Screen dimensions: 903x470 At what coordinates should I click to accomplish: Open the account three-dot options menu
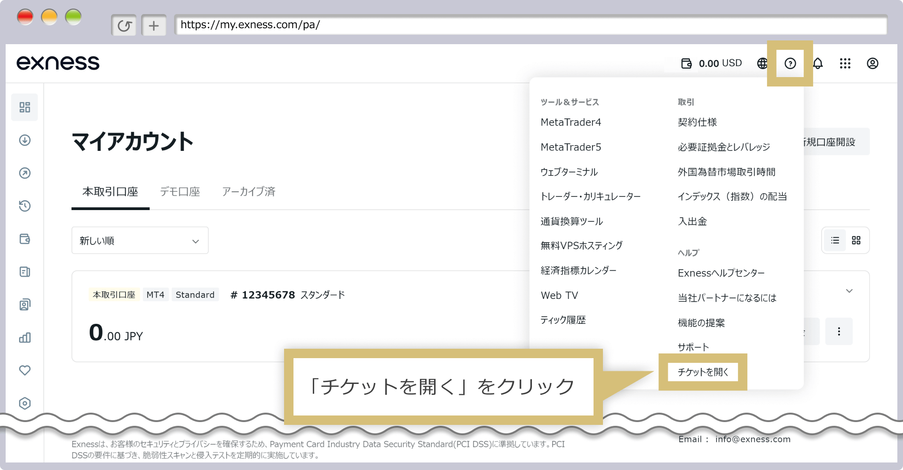(x=839, y=331)
